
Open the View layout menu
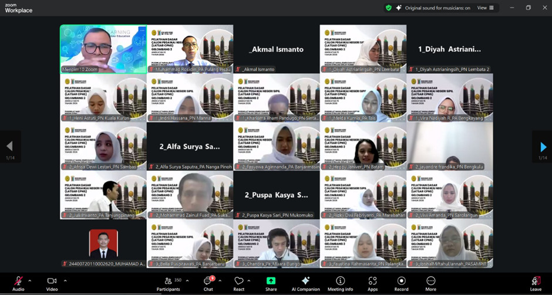[485, 8]
